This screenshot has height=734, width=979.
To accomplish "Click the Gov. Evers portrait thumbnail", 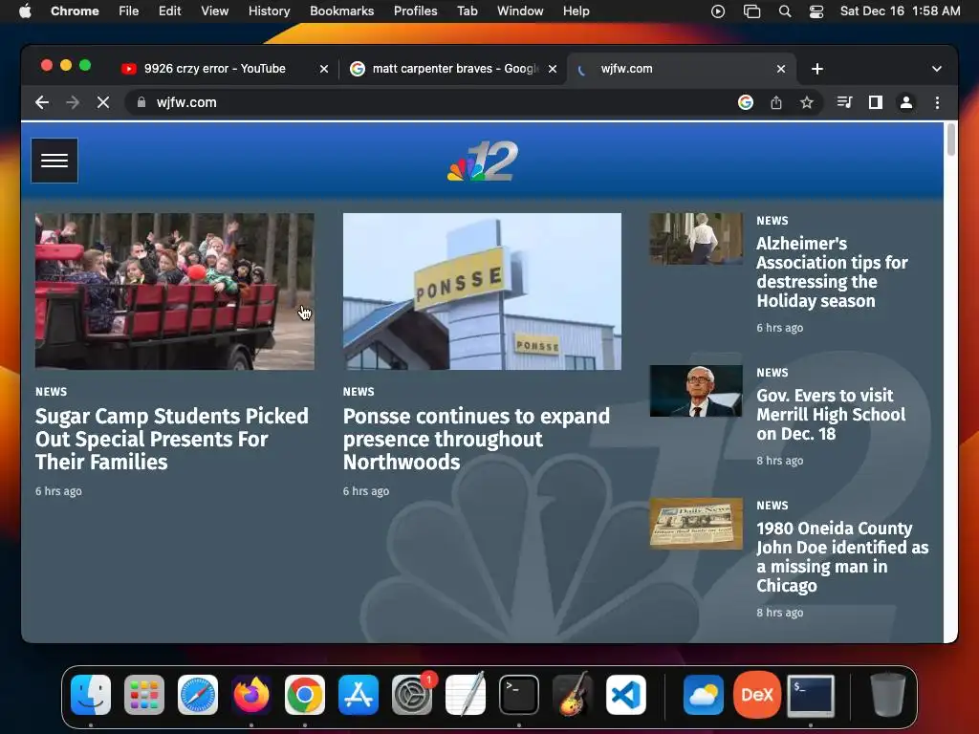I will [x=696, y=391].
